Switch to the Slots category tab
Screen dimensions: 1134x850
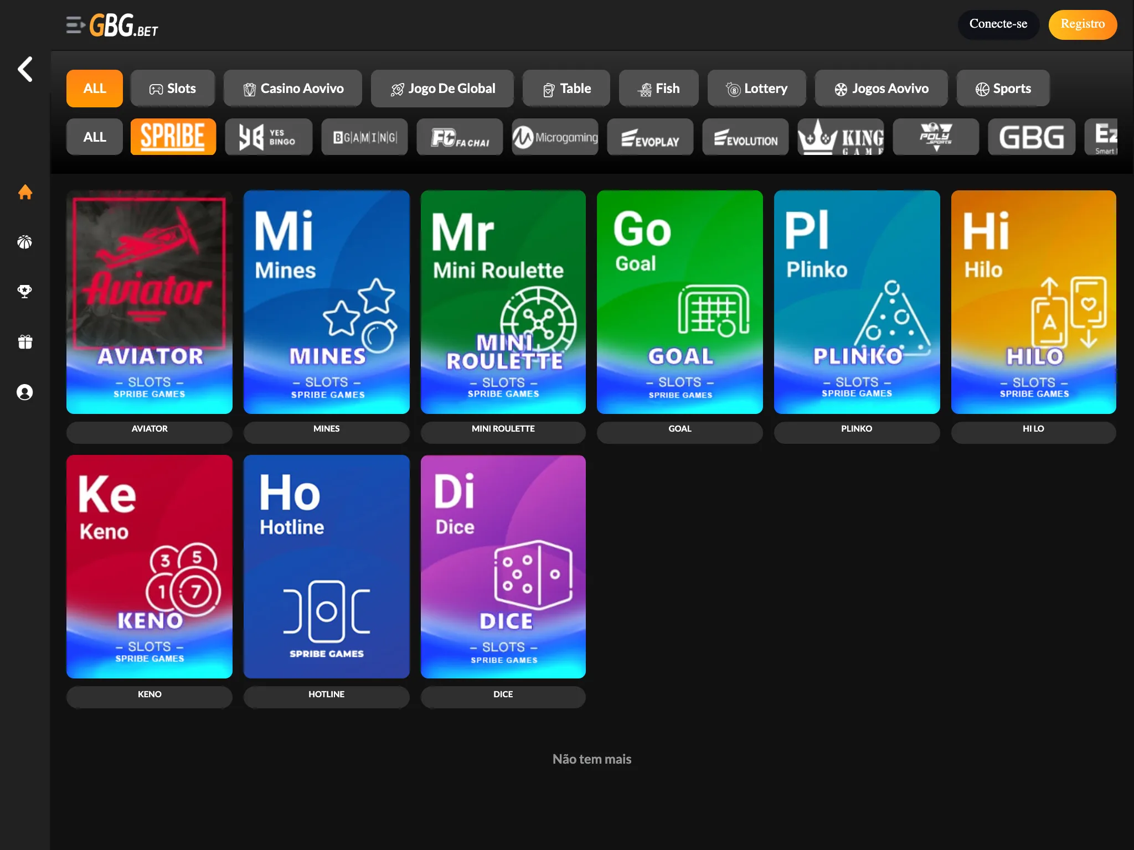coord(173,89)
